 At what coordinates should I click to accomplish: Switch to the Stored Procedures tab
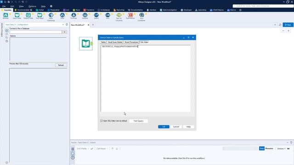[x=131, y=42]
